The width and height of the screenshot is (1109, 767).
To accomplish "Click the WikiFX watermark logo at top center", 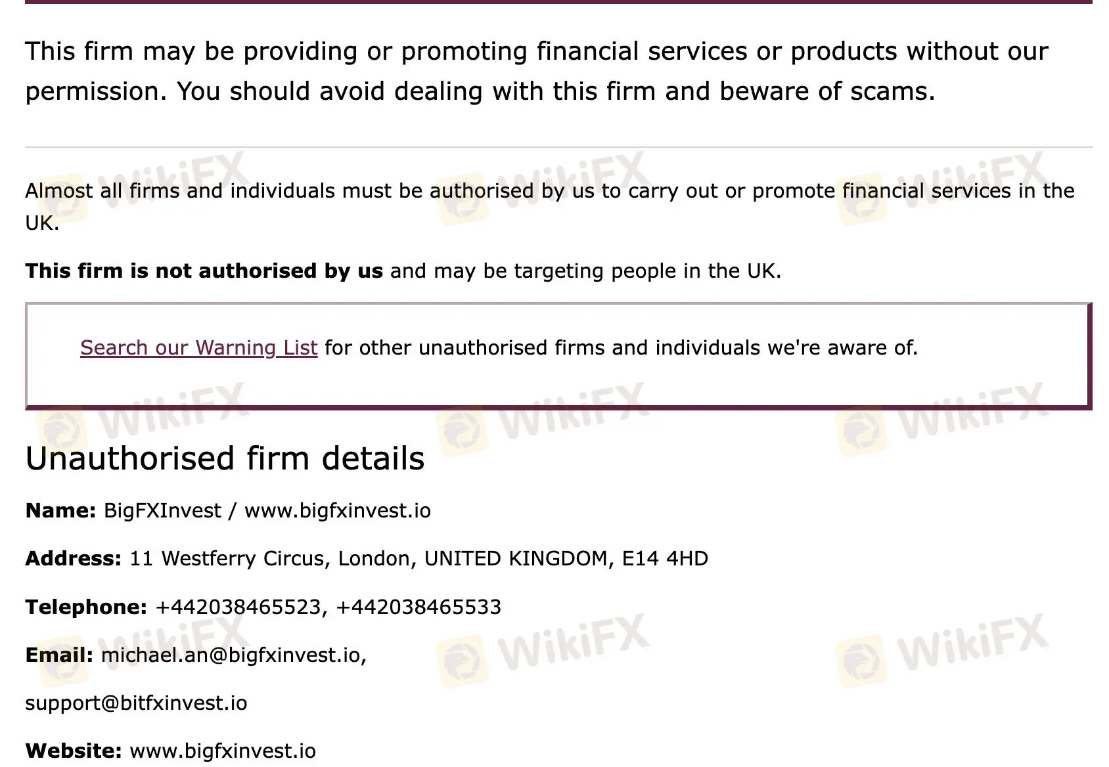I will click(543, 187).
